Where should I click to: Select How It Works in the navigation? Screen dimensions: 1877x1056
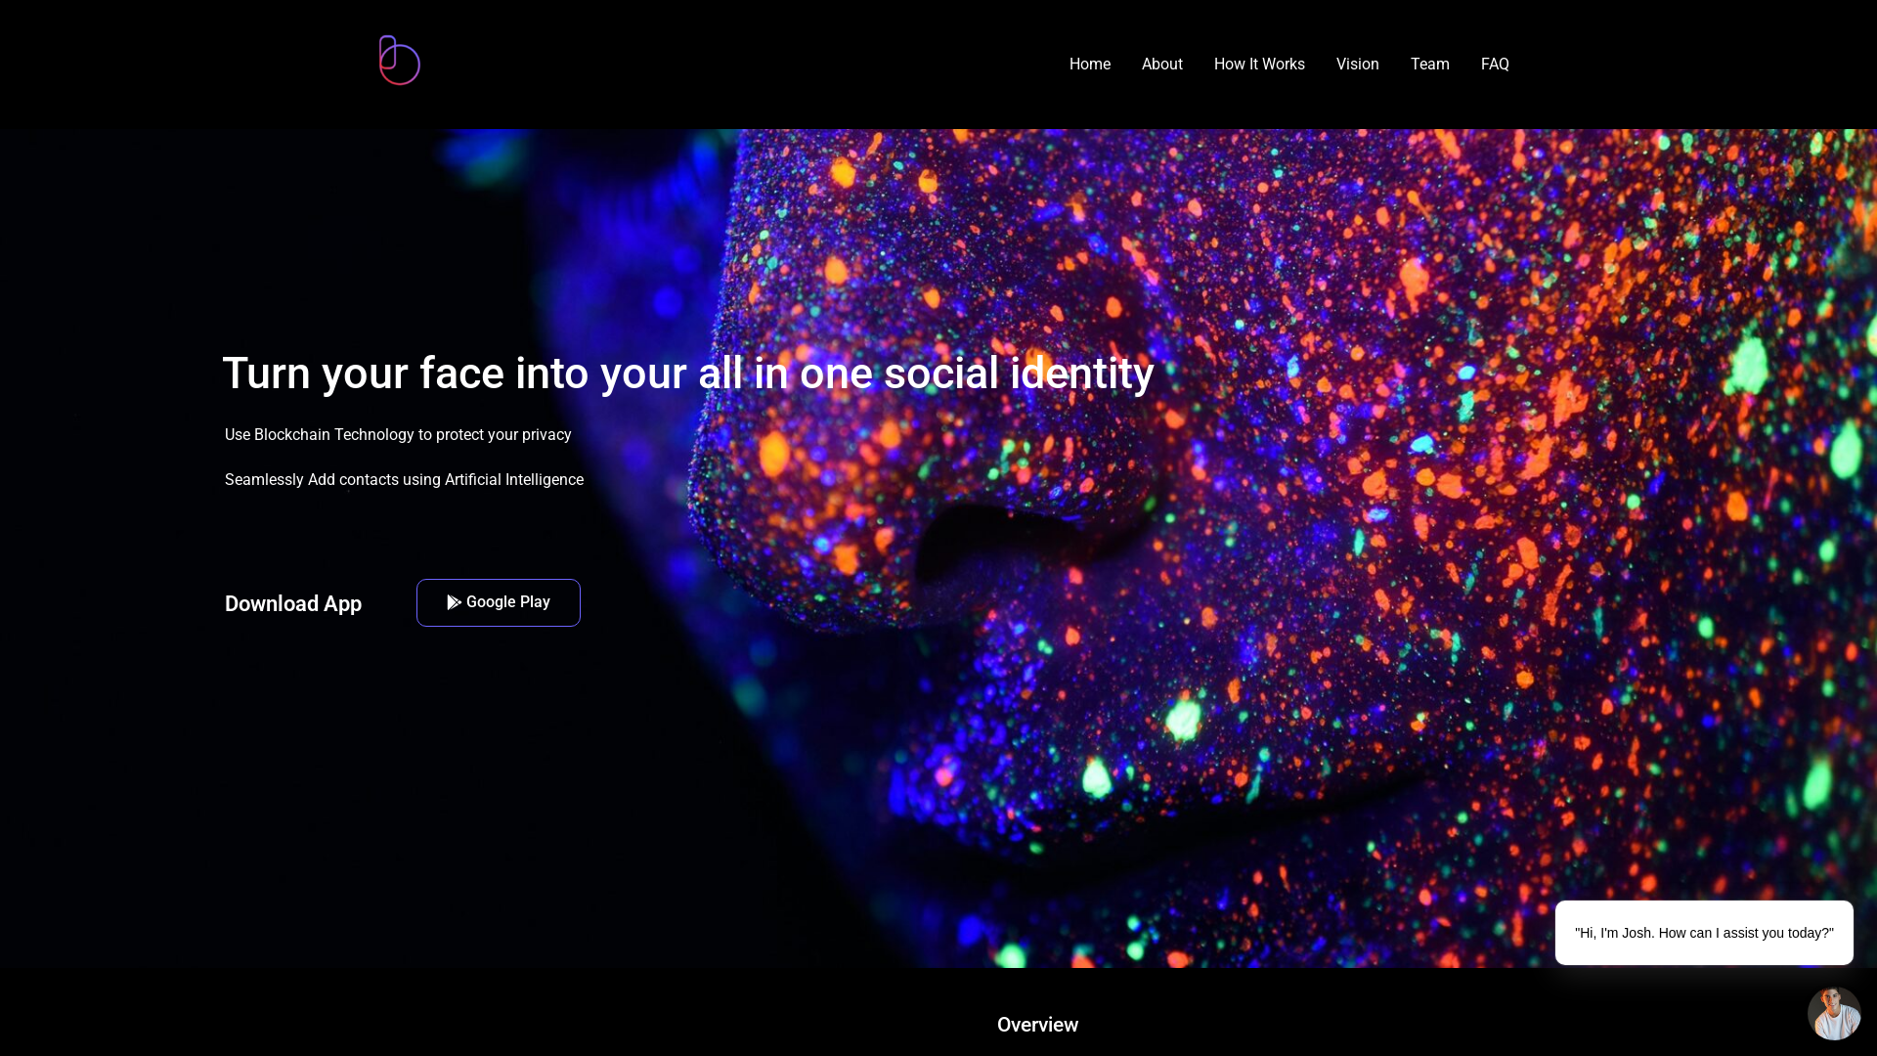(x=1259, y=65)
